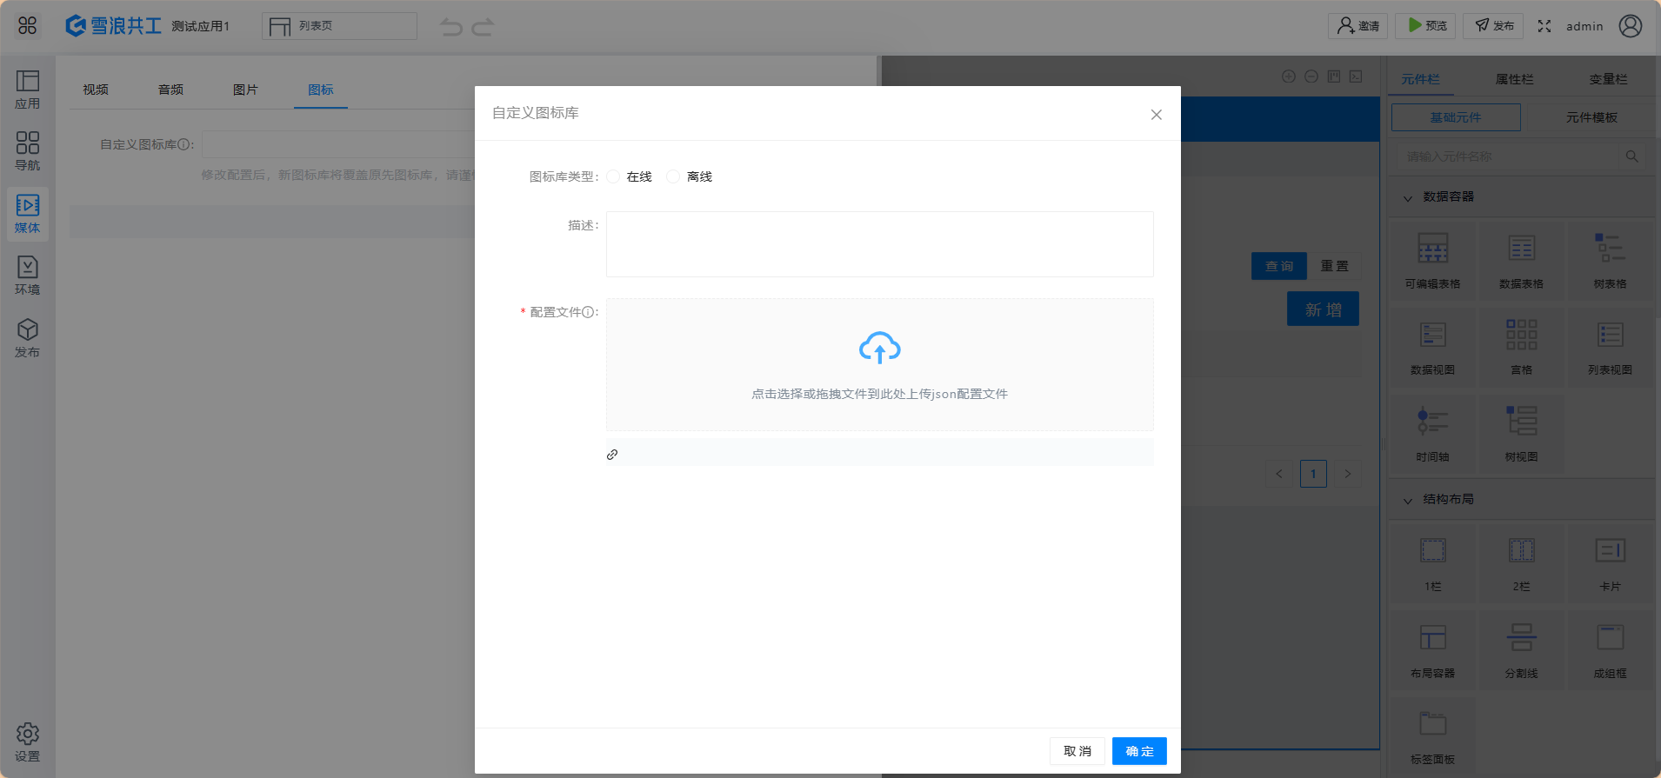Screen dimensions: 1661x778
Task: Click the redo arrow icon
Action: 483,27
